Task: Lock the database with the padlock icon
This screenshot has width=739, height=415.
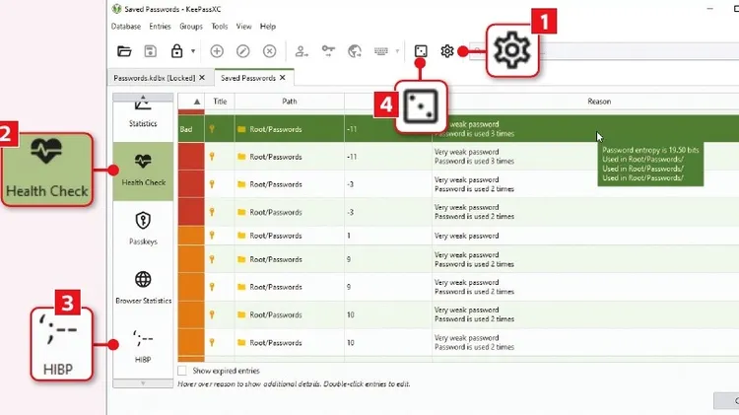Action: coord(176,51)
